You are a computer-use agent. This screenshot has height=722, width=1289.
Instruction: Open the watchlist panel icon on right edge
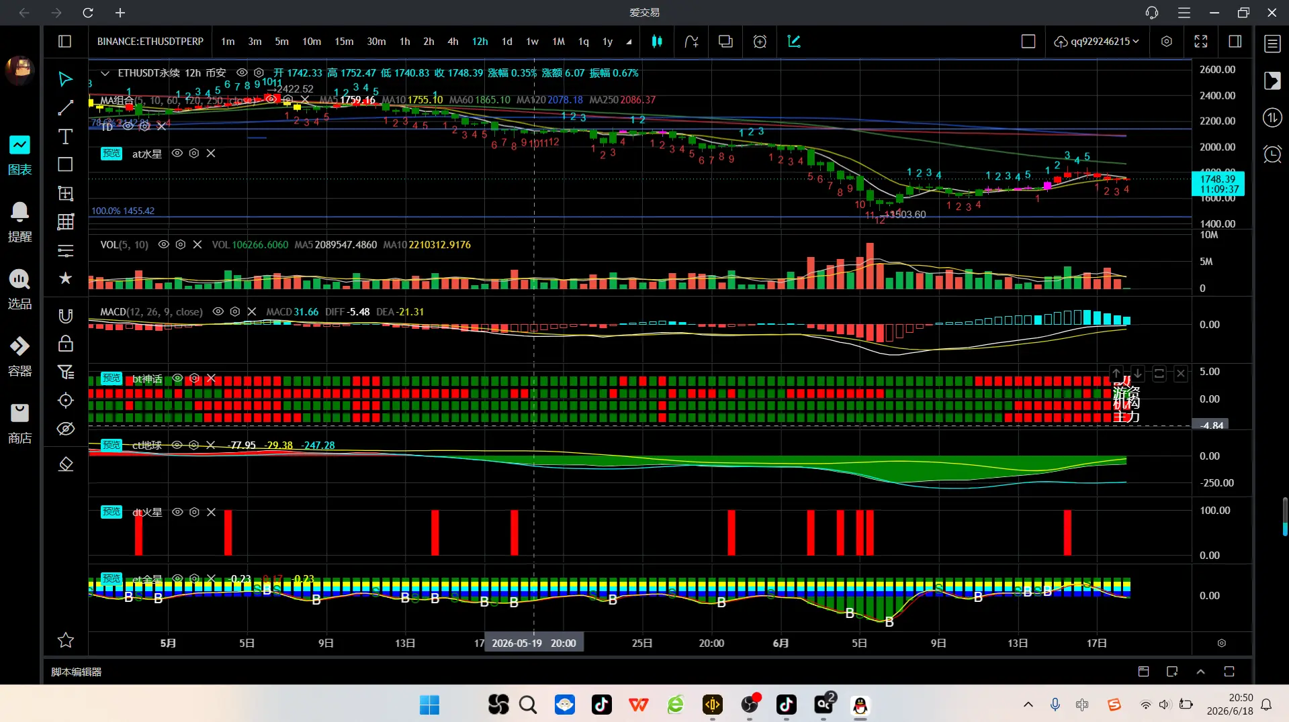click(x=1272, y=44)
